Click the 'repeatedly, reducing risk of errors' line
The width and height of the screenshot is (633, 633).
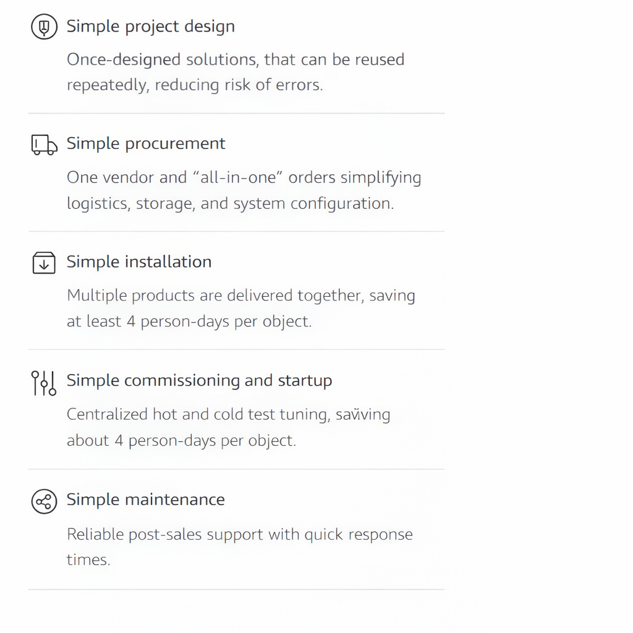(195, 85)
